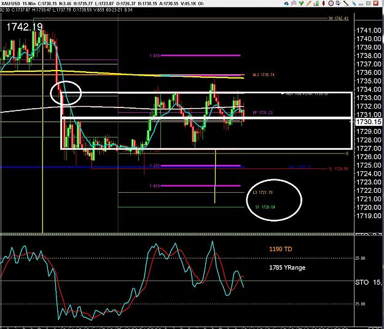Click 1741.00 on the price axis

click(x=369, y=30)
